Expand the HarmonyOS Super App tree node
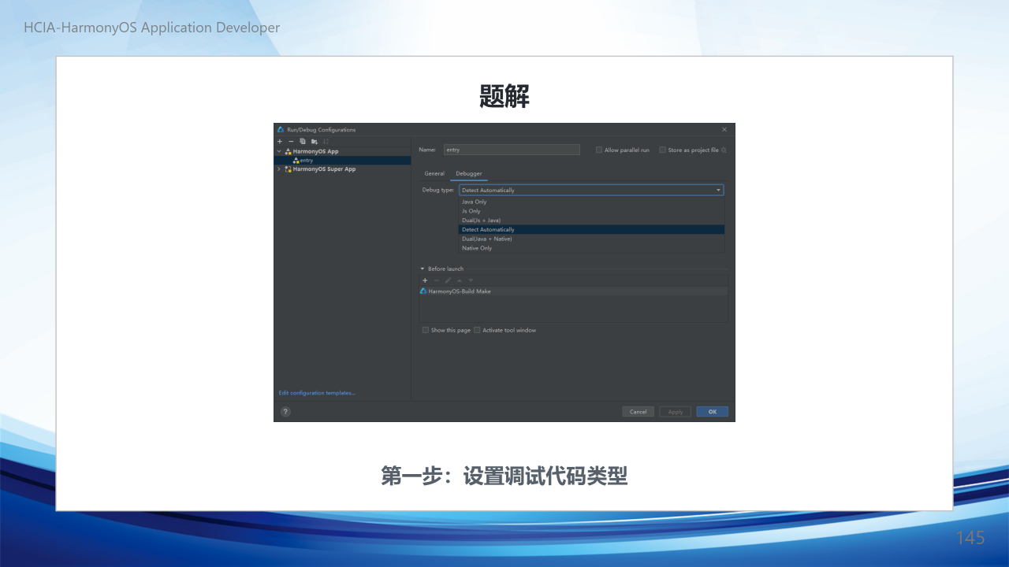This screenshot has width=1009, height=567. pyautogui.click(x=278, y=169)
